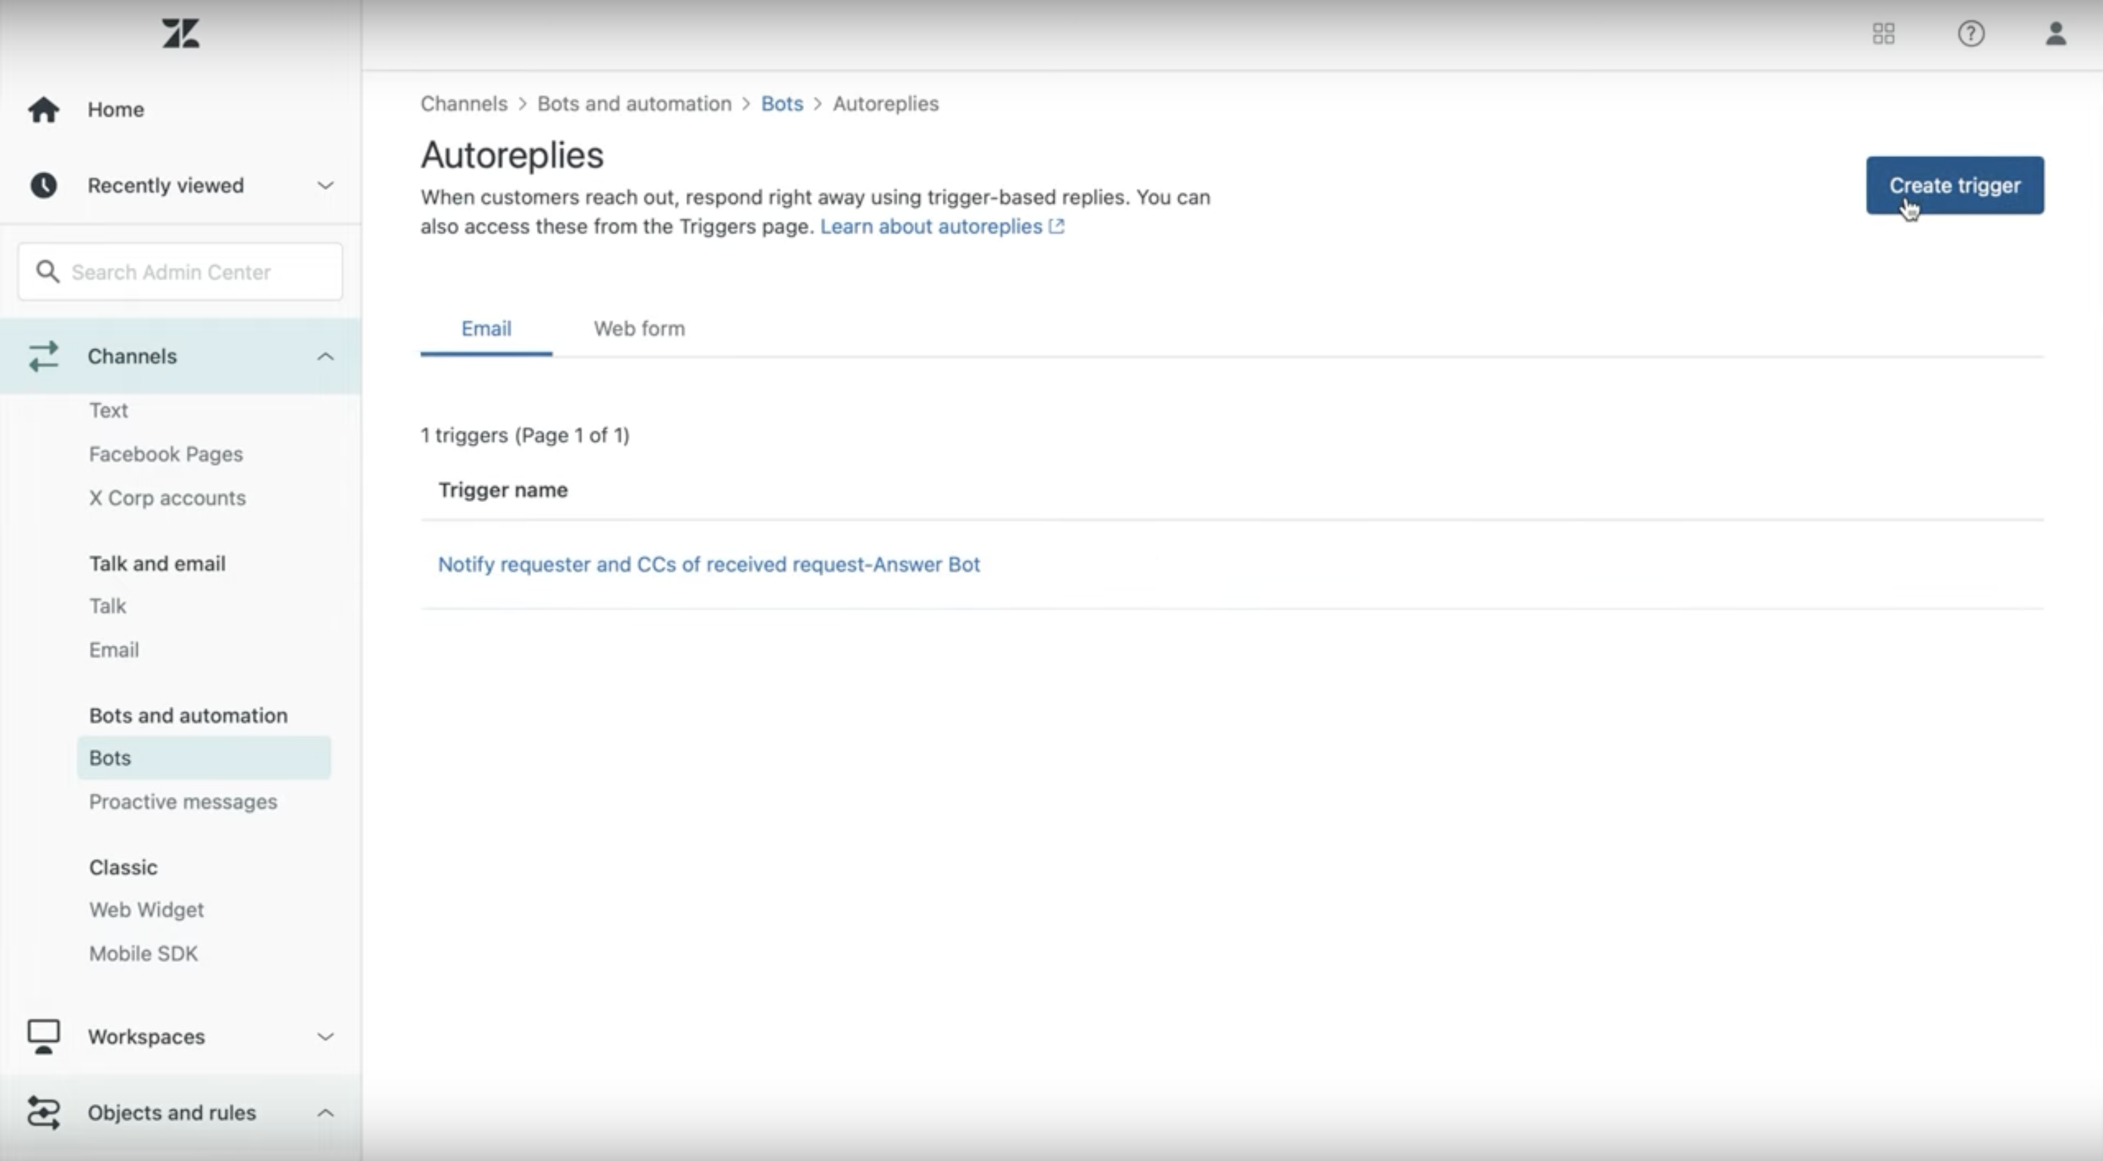Click the Channels arrows icon

43,356
